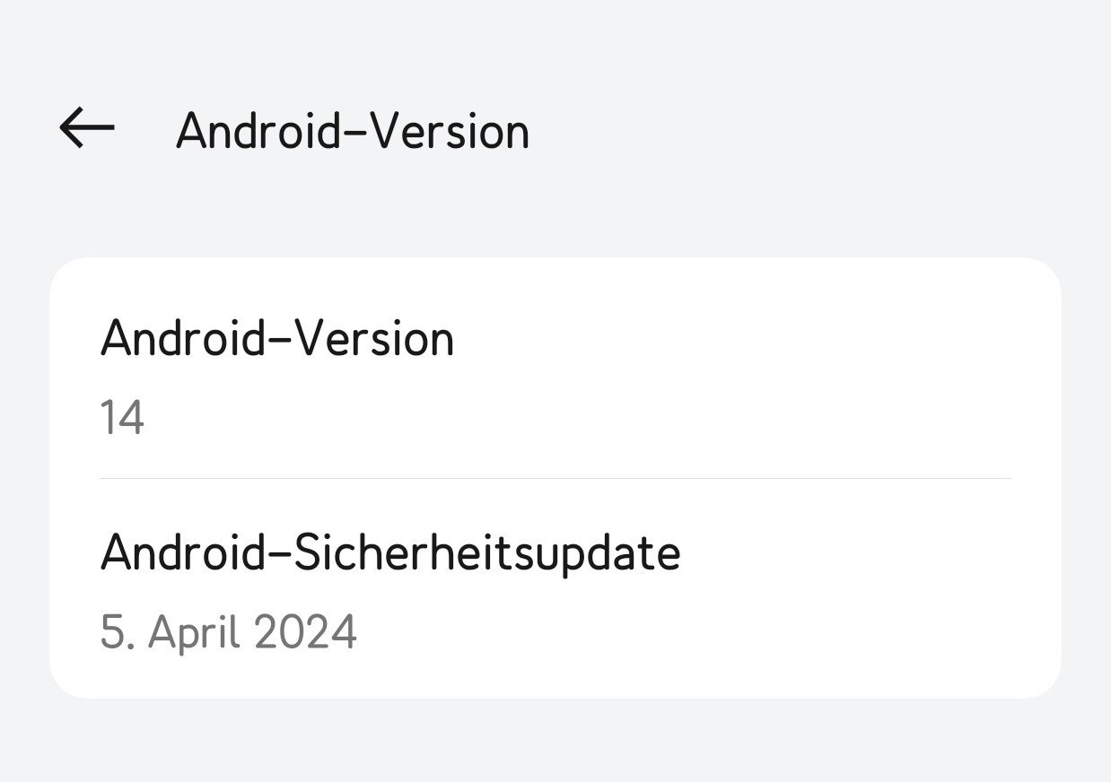This screenshot has height=782, width=1111.
Task: Click the Sicherheitsupdate part of second entry
Action: [x=487, y=552]
